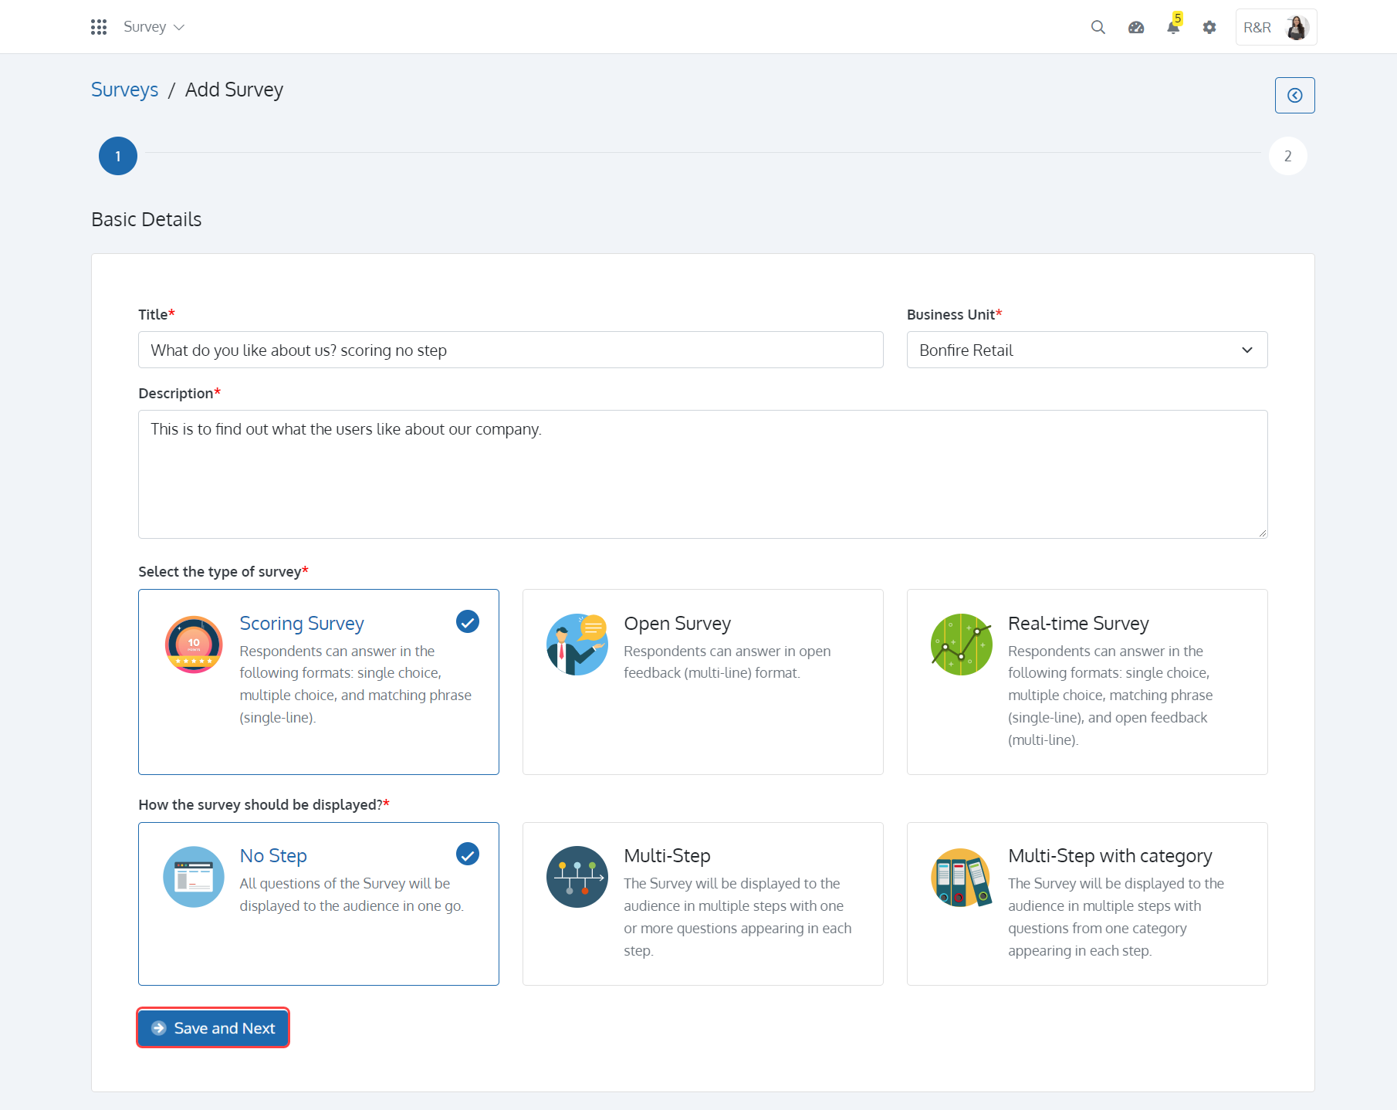Select the Real-time Survey type card

click(1087, 682)
